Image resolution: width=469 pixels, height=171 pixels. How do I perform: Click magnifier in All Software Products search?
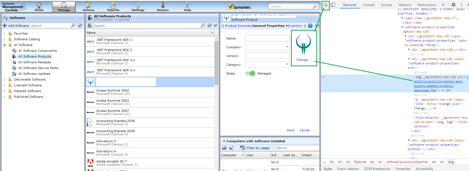coord(203,25)
